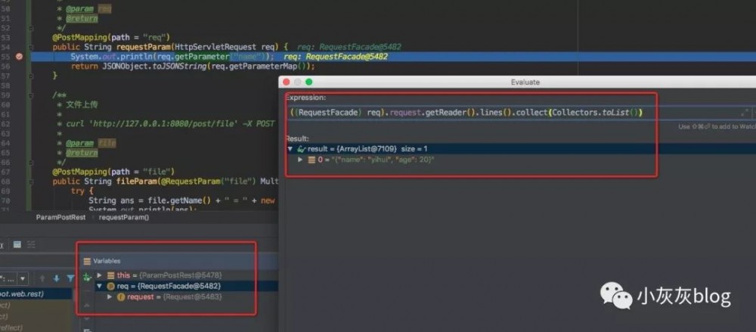This screenshot has height=332, width=756.
Task: Click the curl command comment on line 62
Action: tap(170, 124)
